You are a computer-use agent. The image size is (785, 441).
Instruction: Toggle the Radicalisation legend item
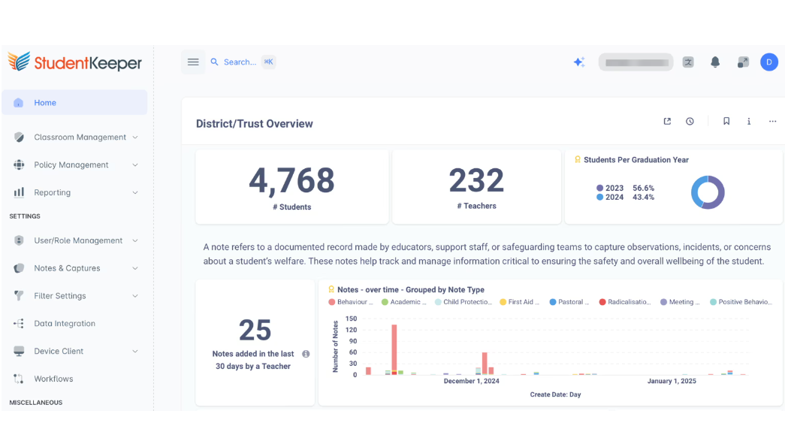(x=625, y=302)
